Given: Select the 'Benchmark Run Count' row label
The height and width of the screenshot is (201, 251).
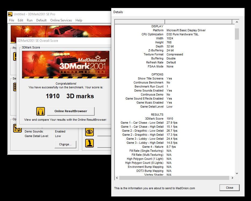Looking at the screenshot, I should point(149,86).
